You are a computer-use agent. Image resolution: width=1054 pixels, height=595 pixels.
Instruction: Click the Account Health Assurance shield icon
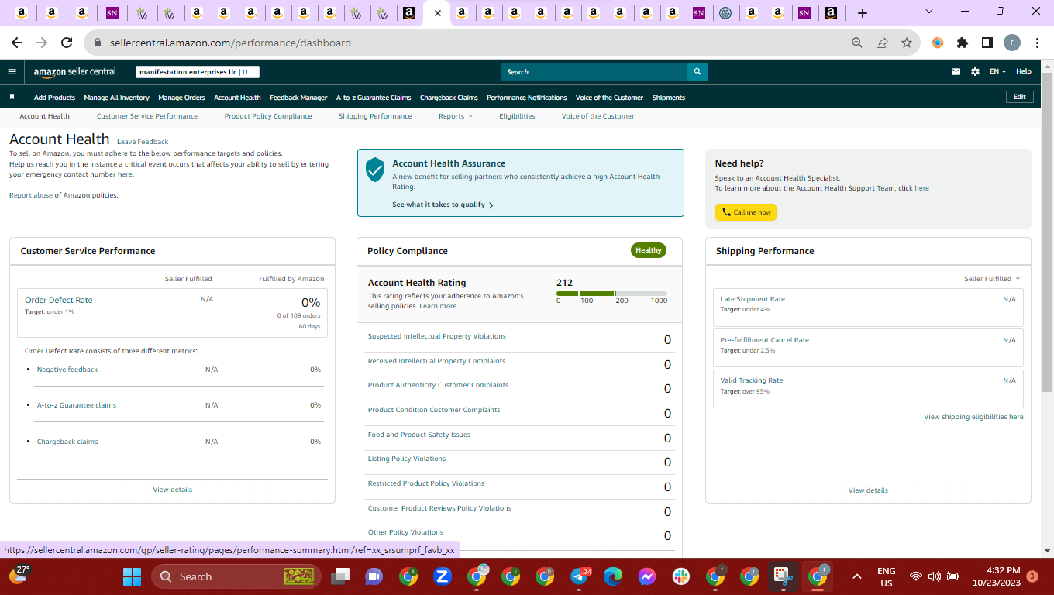click(x=375, y=170)
